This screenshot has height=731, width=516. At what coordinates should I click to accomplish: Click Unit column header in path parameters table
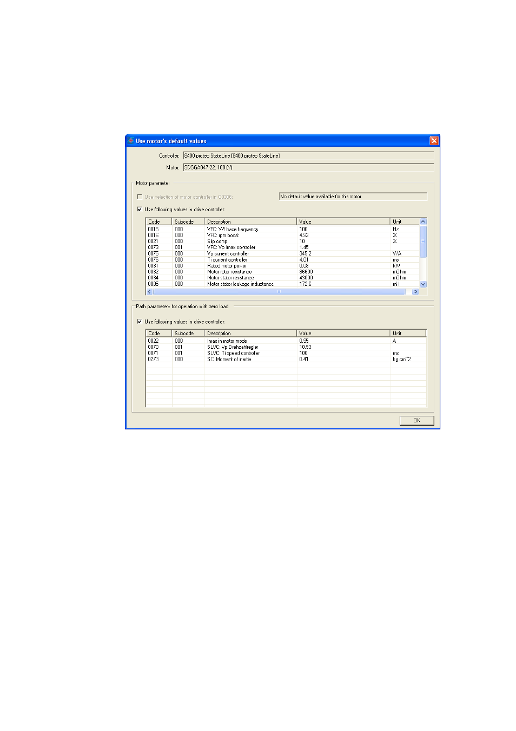(x=408, y=334)
